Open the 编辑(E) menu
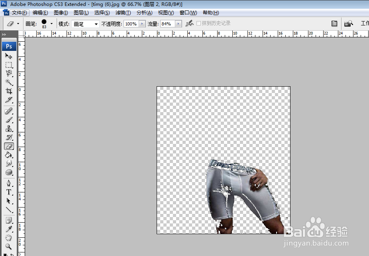 (x=40, y=13)
